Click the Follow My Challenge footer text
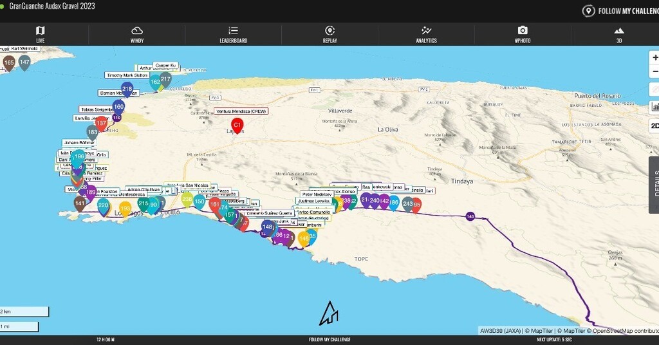This screenshot has height=345, width=659. [x=329, y=340]
